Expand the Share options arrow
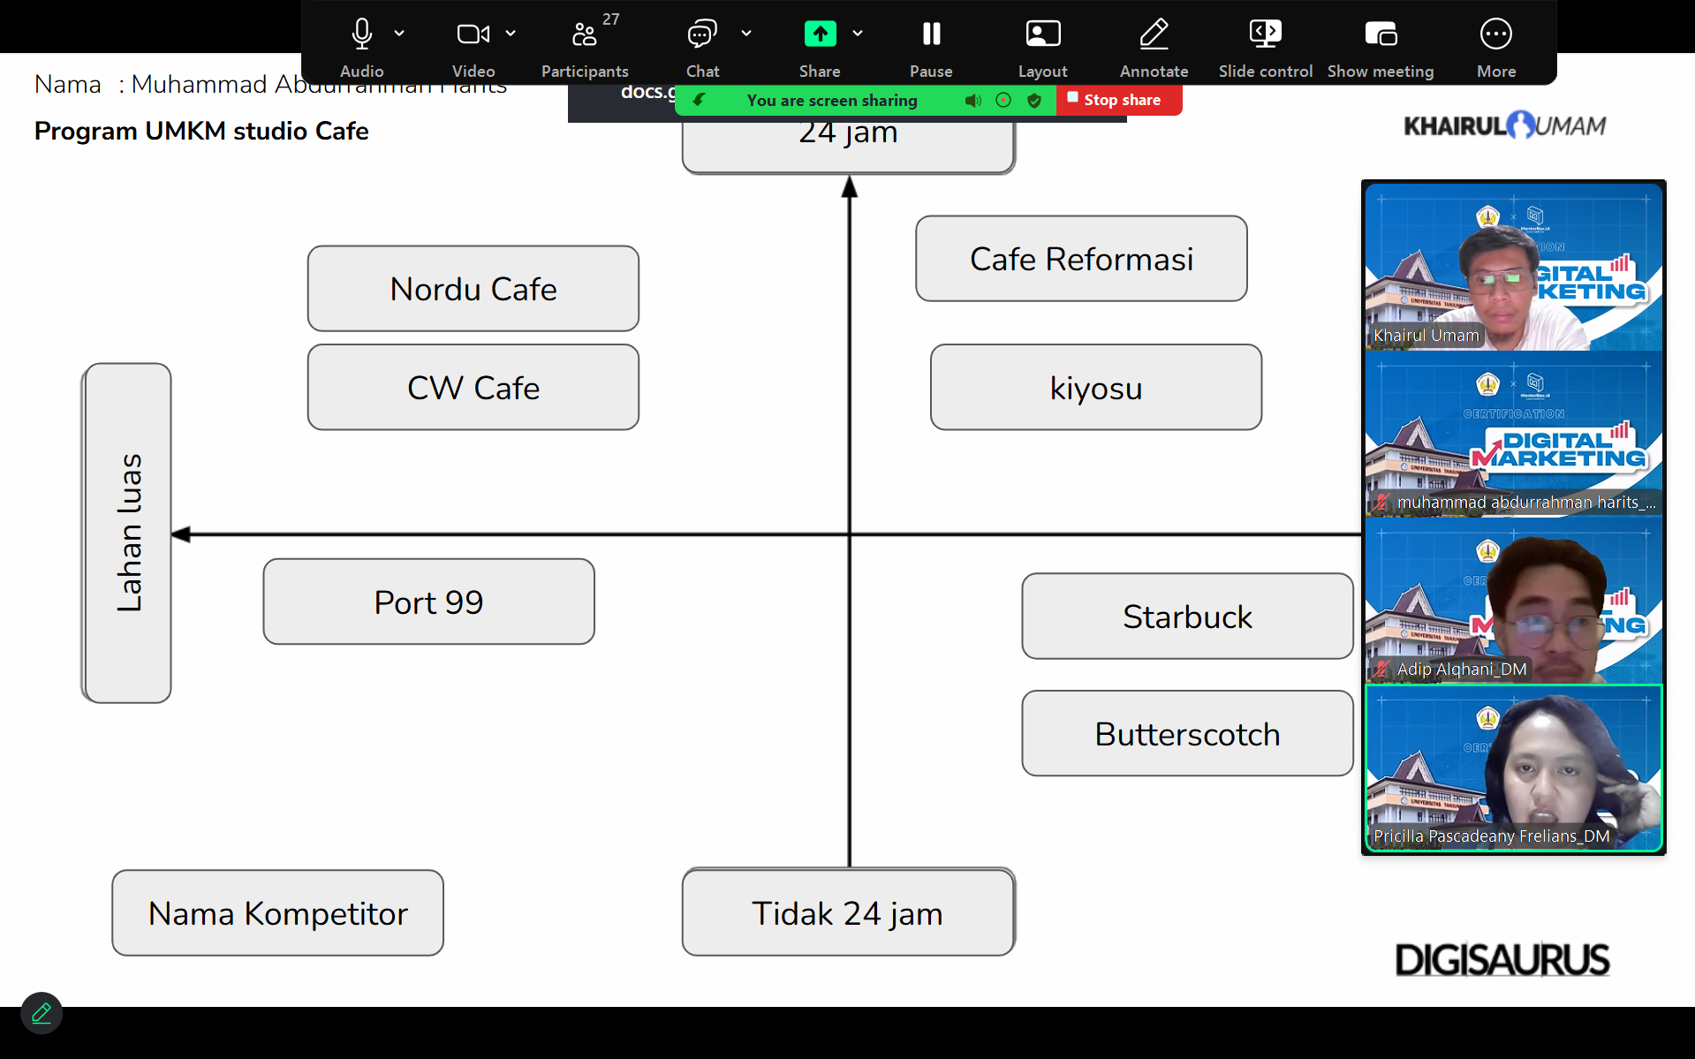Image resolution: width=1695 pixels, height=1059 pixels. point(858,34)
